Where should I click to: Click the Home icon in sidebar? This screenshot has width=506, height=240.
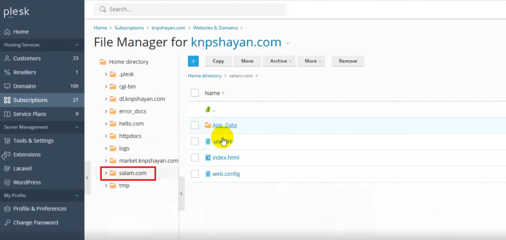tap(7, 32)
